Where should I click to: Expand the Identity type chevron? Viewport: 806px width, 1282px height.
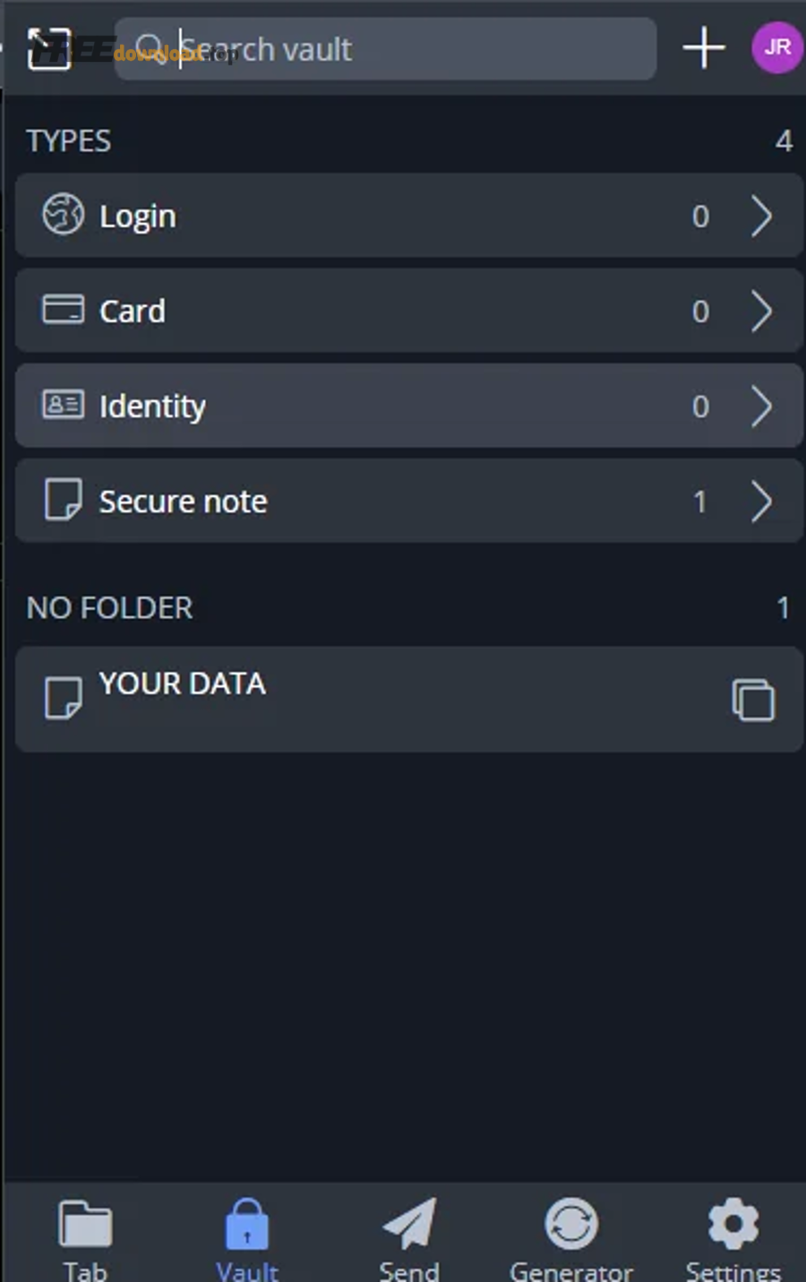point(761,406)
